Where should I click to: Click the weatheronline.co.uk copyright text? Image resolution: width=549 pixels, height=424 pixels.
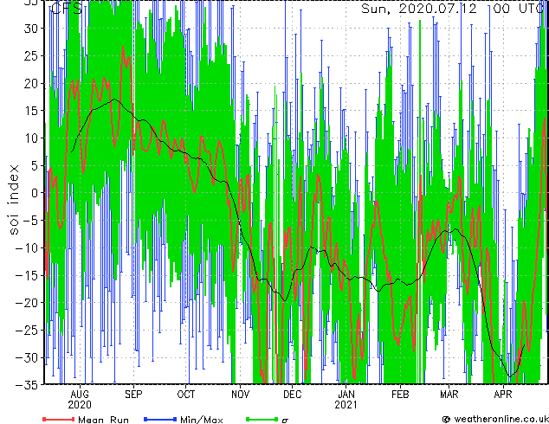click(495, 419)
